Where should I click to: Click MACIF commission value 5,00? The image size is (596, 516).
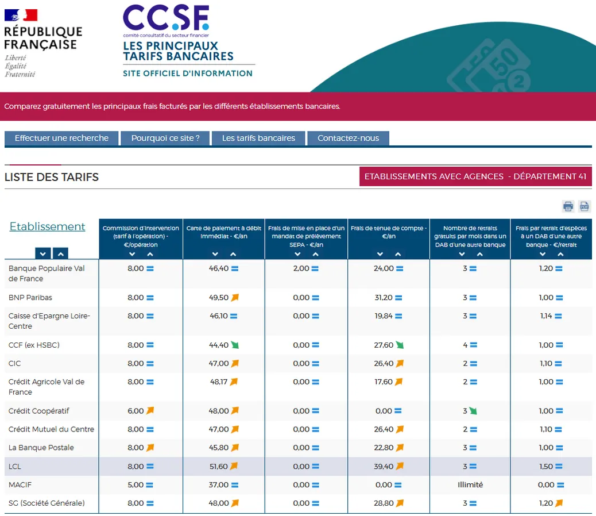point(136,485)
